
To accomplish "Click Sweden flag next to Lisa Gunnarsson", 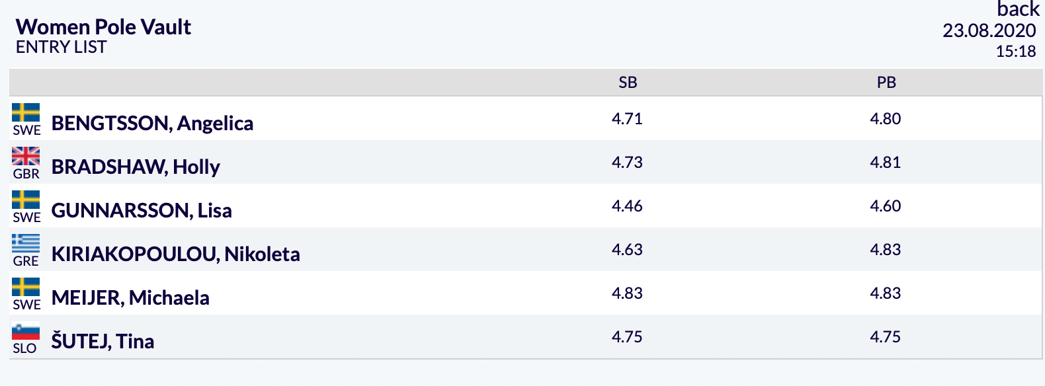I will [26, 200].
